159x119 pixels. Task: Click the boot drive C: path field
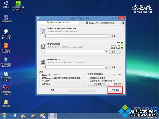(74, 51)
